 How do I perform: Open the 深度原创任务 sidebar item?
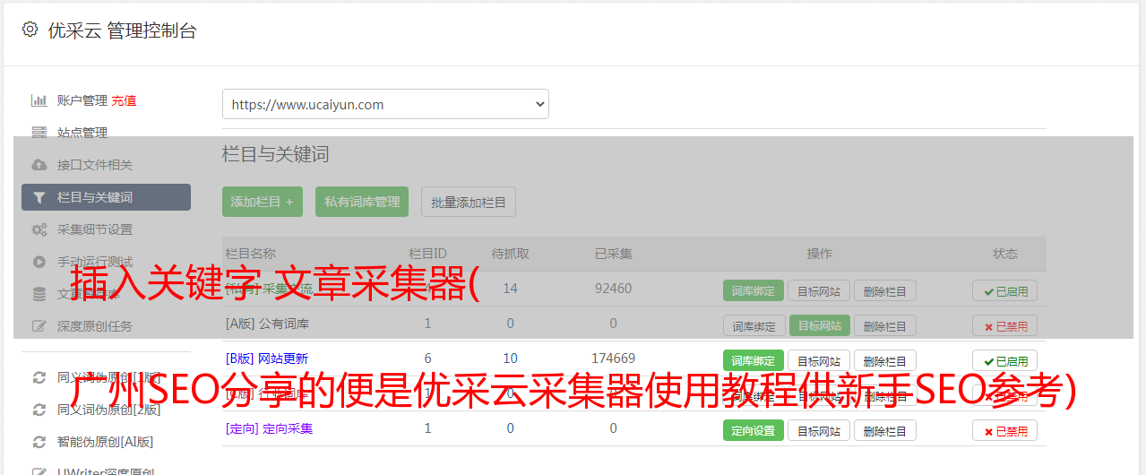(95, 326)
